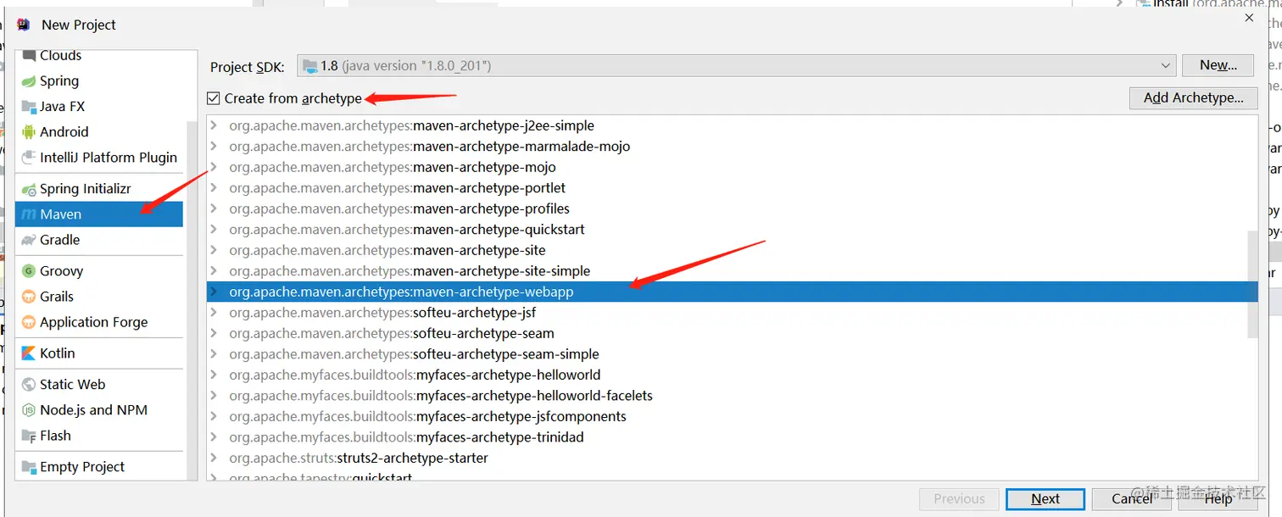Click the Android robot icon

point(29,132)
